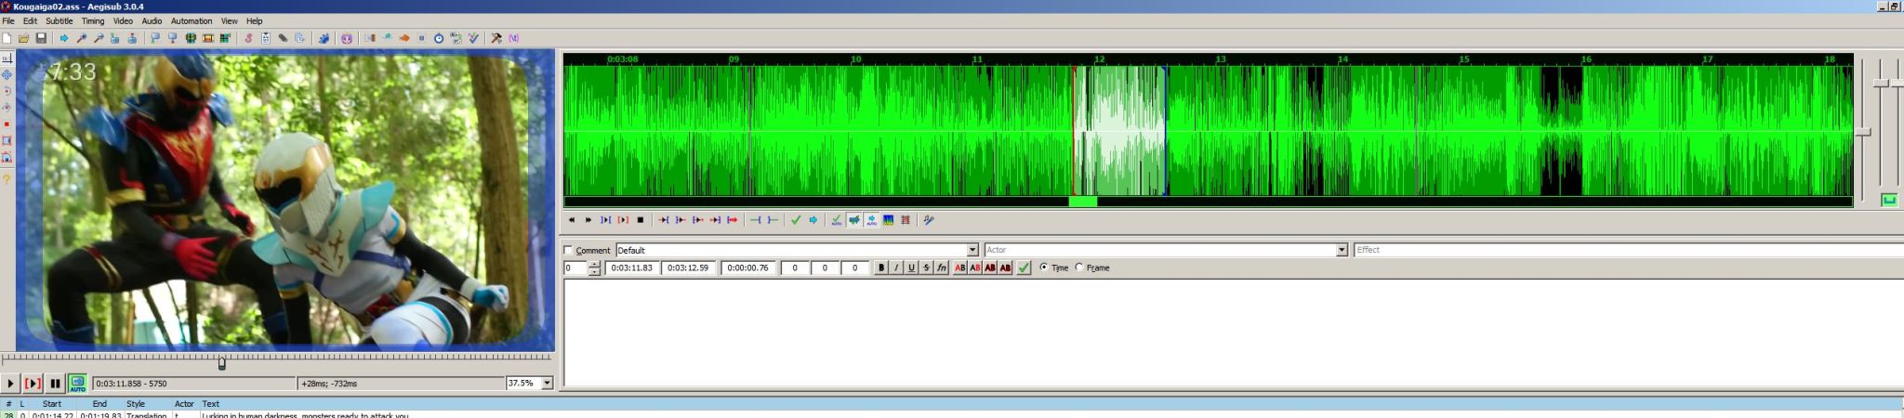Play current line audio (red brackets)

coord(623,220)
